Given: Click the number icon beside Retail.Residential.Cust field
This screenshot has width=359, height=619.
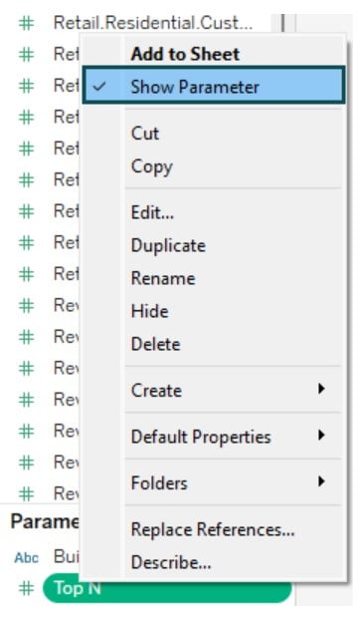Looking at the screenshot, I should click(x=27, y=23).
